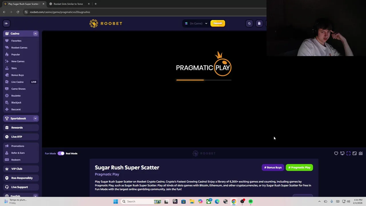
Task: Click the browser address bar URL
Action: tap(60, 12)
